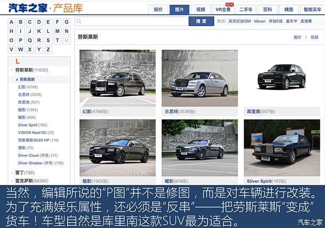325x228 pixels.
Task: Select 幻影 (4766) in sidebar tree
Action: 28,87
